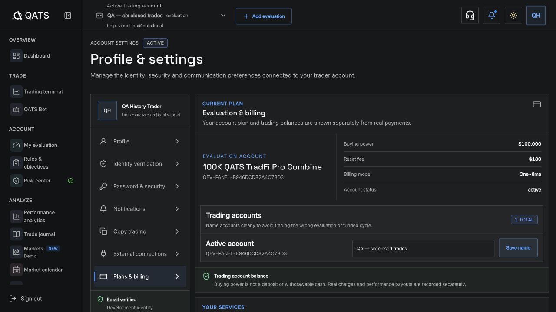Select the Plans & billing section
The height and width of the screenshot is (312, 556).
tap(140, 276)
